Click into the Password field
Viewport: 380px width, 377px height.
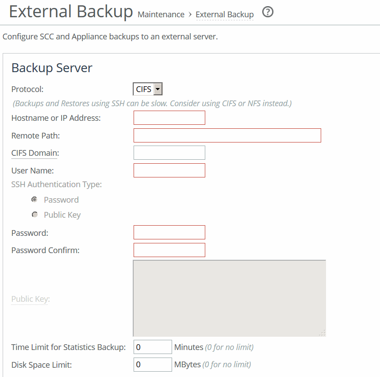tap(169, 232)
